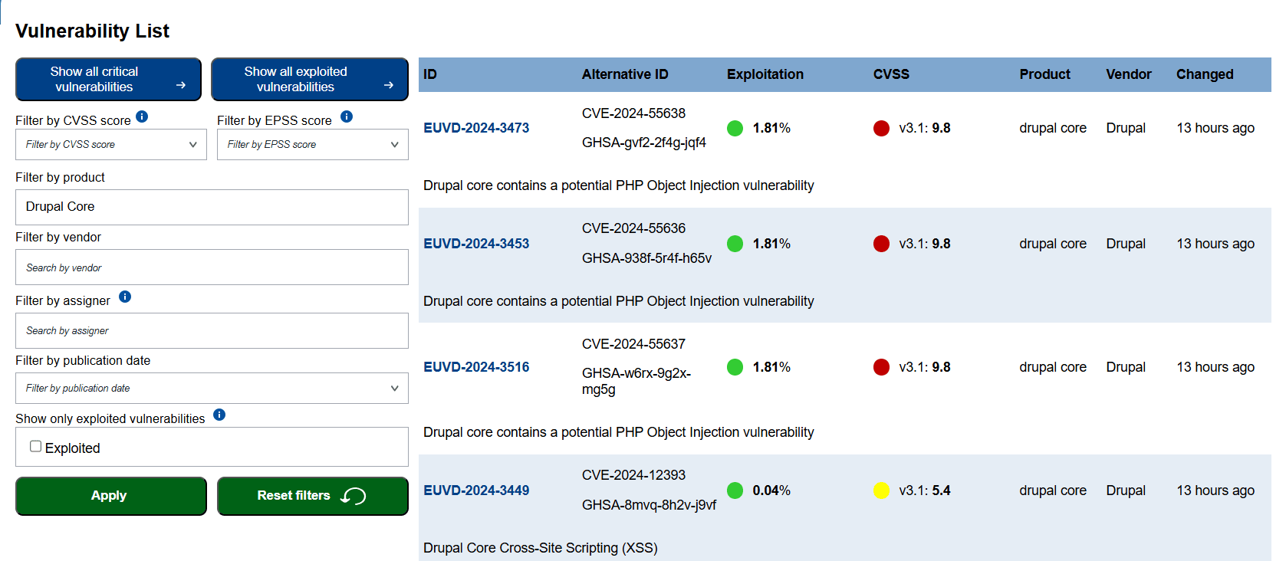
Task: Click the Changed column header
Action: [x=1205, y=74]
